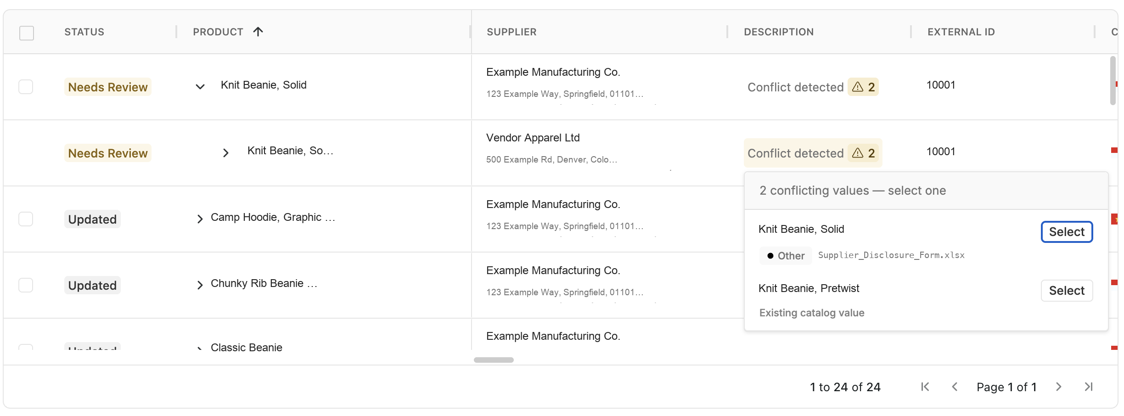The height and width of the screenshot is (416, 1124).
Task: Sort by the External ID column header
Action: coord(961,32)
